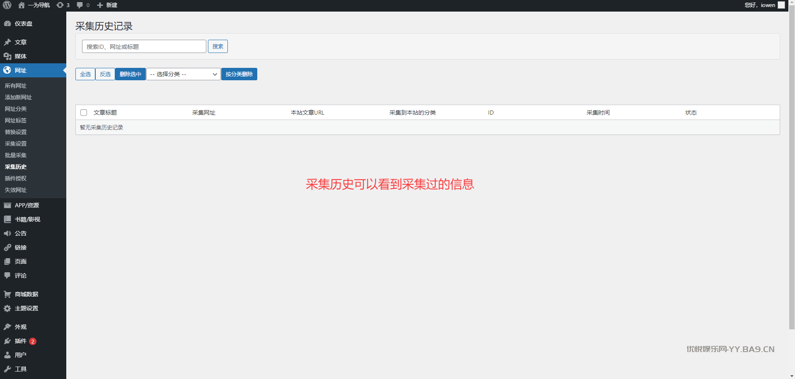Open 商城数据 shopping cart icon
The image size is (795, 379).
(7, 294)
